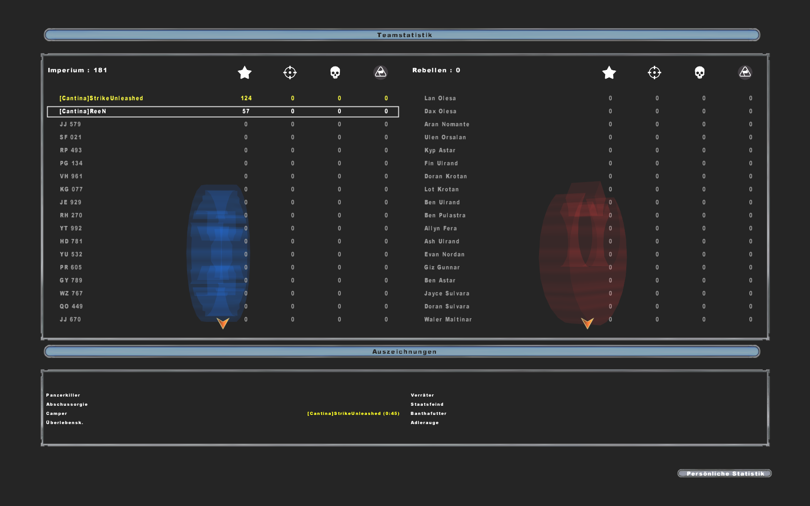Viewport: 810px width, 506px height.
Task: Select Imperium player JJ 579
Action: [x=70, y=124]
